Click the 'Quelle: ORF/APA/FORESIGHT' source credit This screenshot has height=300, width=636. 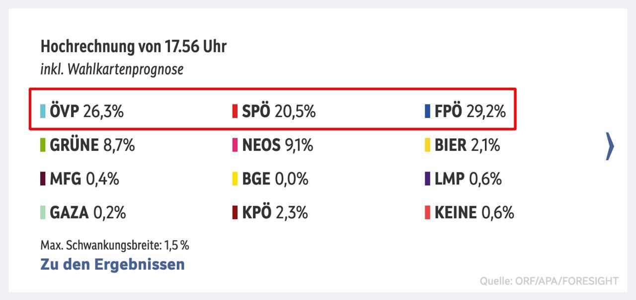549,281
